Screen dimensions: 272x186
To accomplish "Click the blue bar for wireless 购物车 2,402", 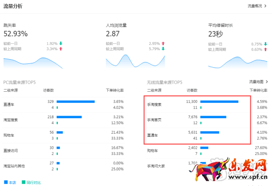I will (204, 148).
